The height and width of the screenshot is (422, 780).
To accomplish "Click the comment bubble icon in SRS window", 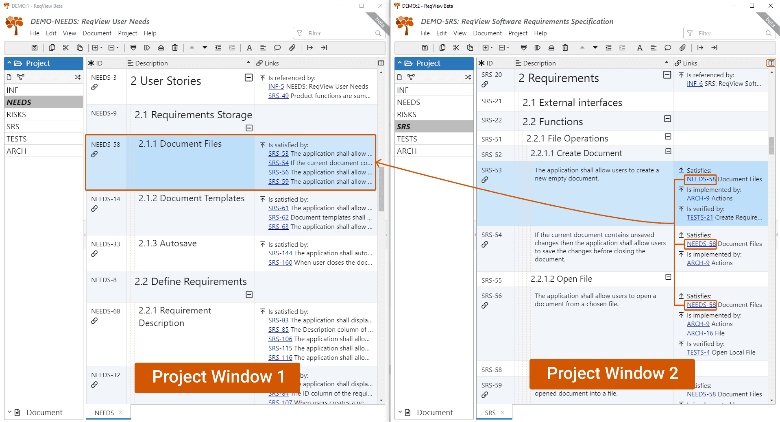I will [x=668, y=48].
